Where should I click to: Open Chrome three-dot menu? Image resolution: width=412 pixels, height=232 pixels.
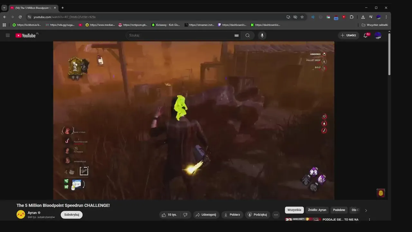coord(386,17)
